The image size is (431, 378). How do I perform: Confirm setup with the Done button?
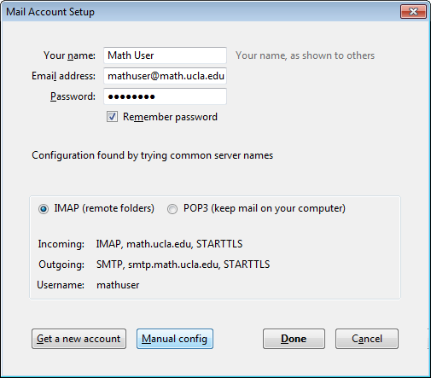[294, 339]
